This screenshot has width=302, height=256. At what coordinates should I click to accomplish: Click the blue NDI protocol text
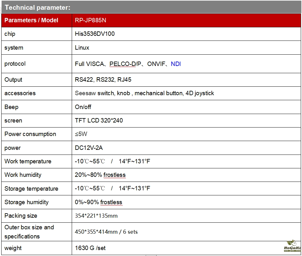(x=176, y=64)
